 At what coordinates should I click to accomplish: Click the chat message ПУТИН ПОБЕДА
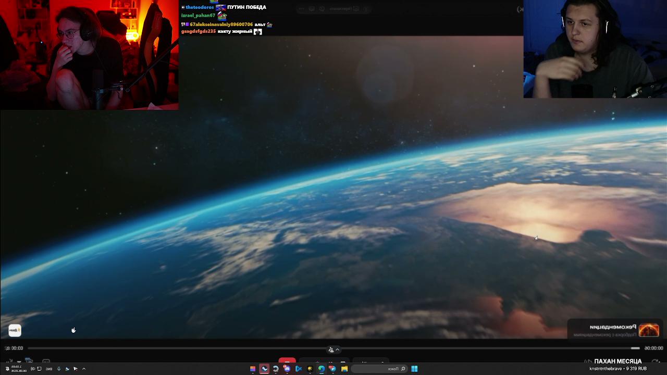246,7
